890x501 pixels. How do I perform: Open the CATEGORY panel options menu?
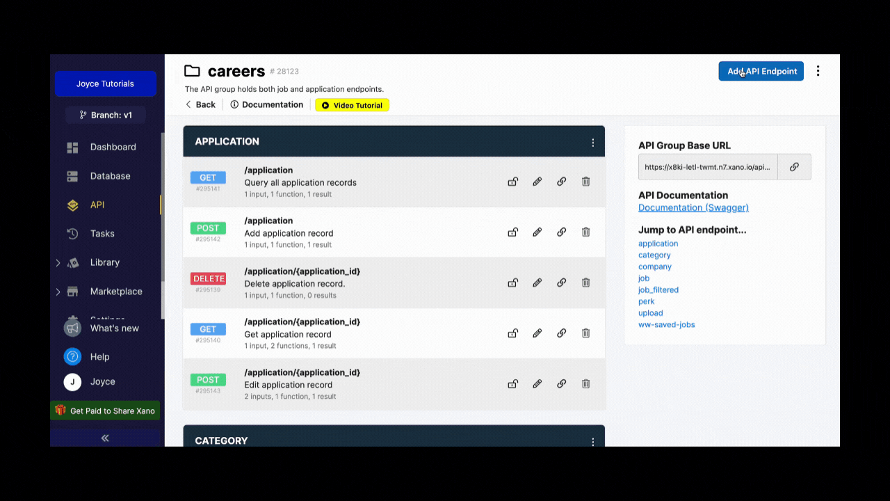click(592, 440)
